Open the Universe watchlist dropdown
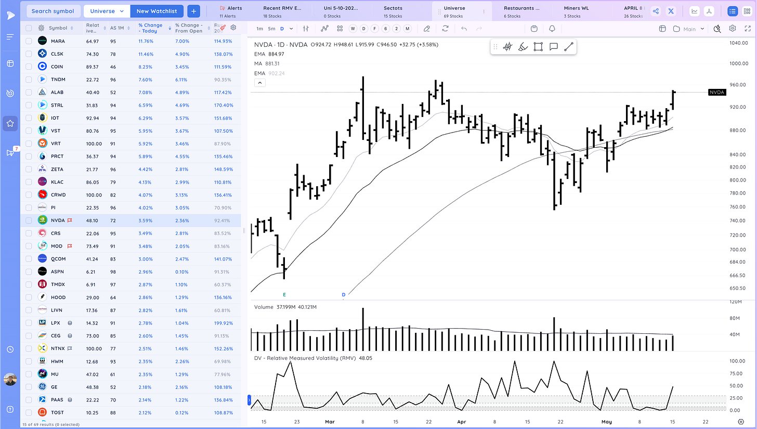757x429 pixels. point(107,11)
